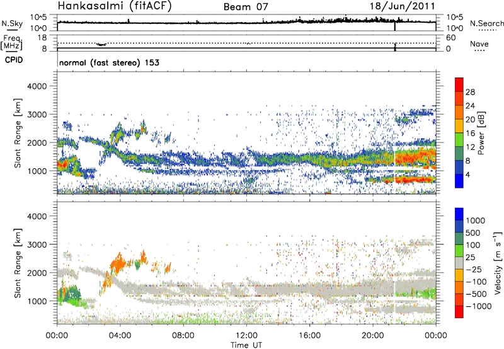Click Slant Range label of power panel
Viewport: 504px width, 349px height.
tap(18, 133)
